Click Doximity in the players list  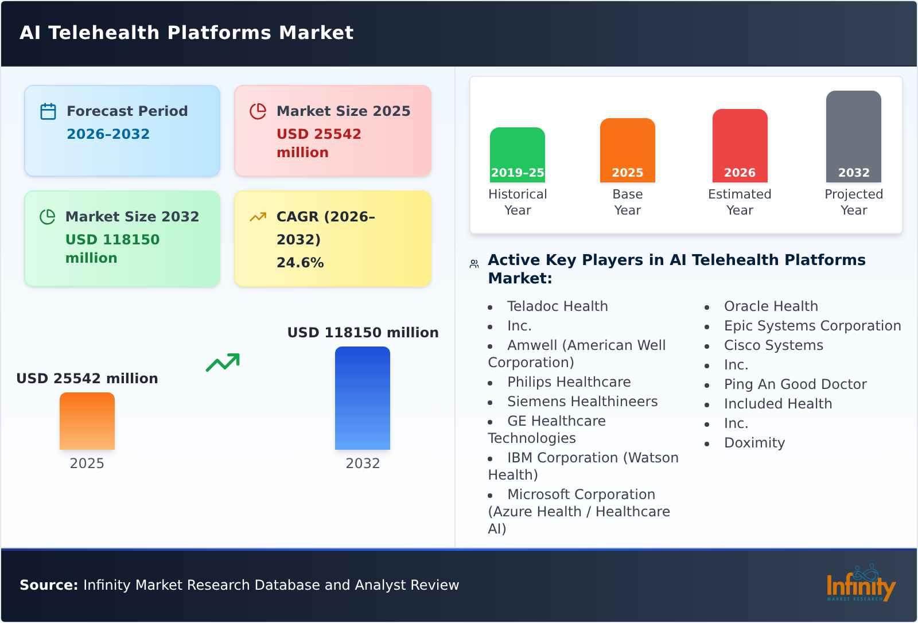tap(754, 443)
